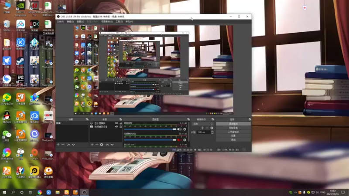
Task: Open GeForce Experience desktop icon
Action: [x=21, y=9]
